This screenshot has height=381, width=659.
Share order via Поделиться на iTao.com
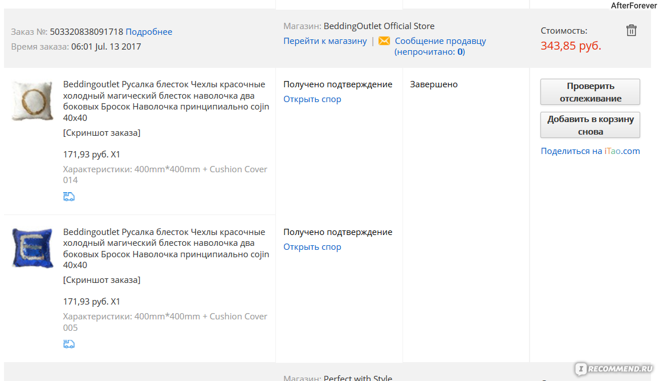pyautogui.click(x=590, y=151)
